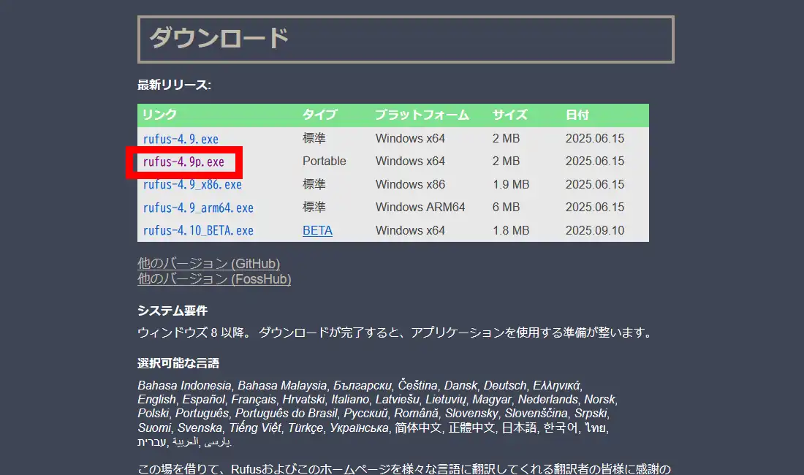Select the Portable type cell
This screenshot has width=804, height=475.
(x=324, y=161)
